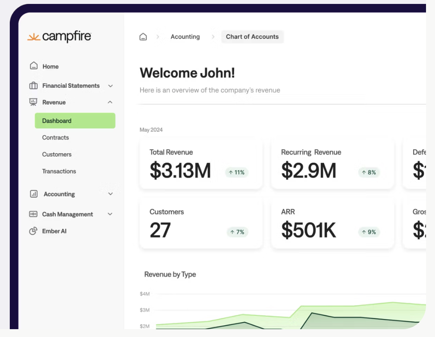Open the Recurring Revenue $2.9M card

(x=333, y=164)
